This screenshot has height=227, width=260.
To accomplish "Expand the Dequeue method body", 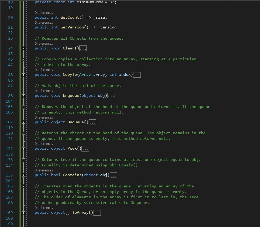I will point(23,122).
